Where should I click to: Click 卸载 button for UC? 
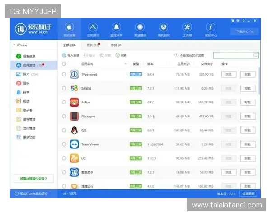(x=248, y=158)
